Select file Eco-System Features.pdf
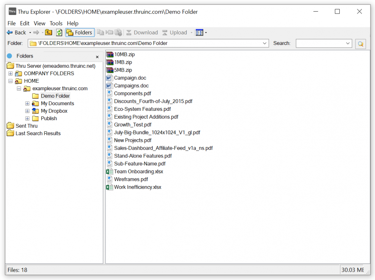Screen dimensions: 375x280 [142, 109]
